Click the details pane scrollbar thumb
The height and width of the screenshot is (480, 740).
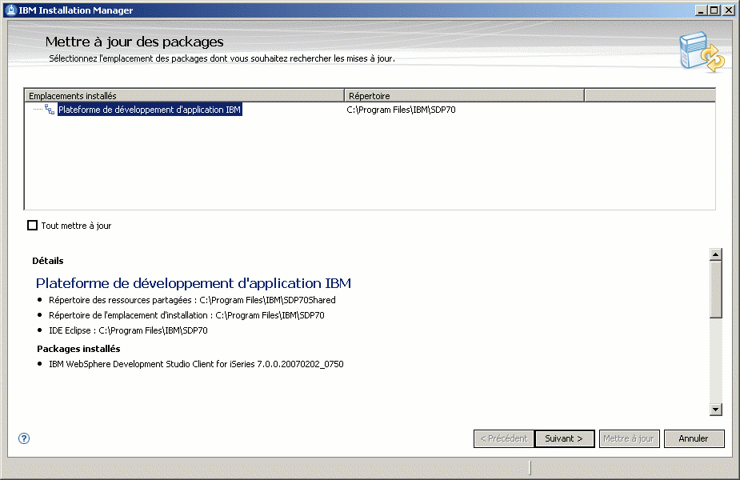(x=715, y=290)
